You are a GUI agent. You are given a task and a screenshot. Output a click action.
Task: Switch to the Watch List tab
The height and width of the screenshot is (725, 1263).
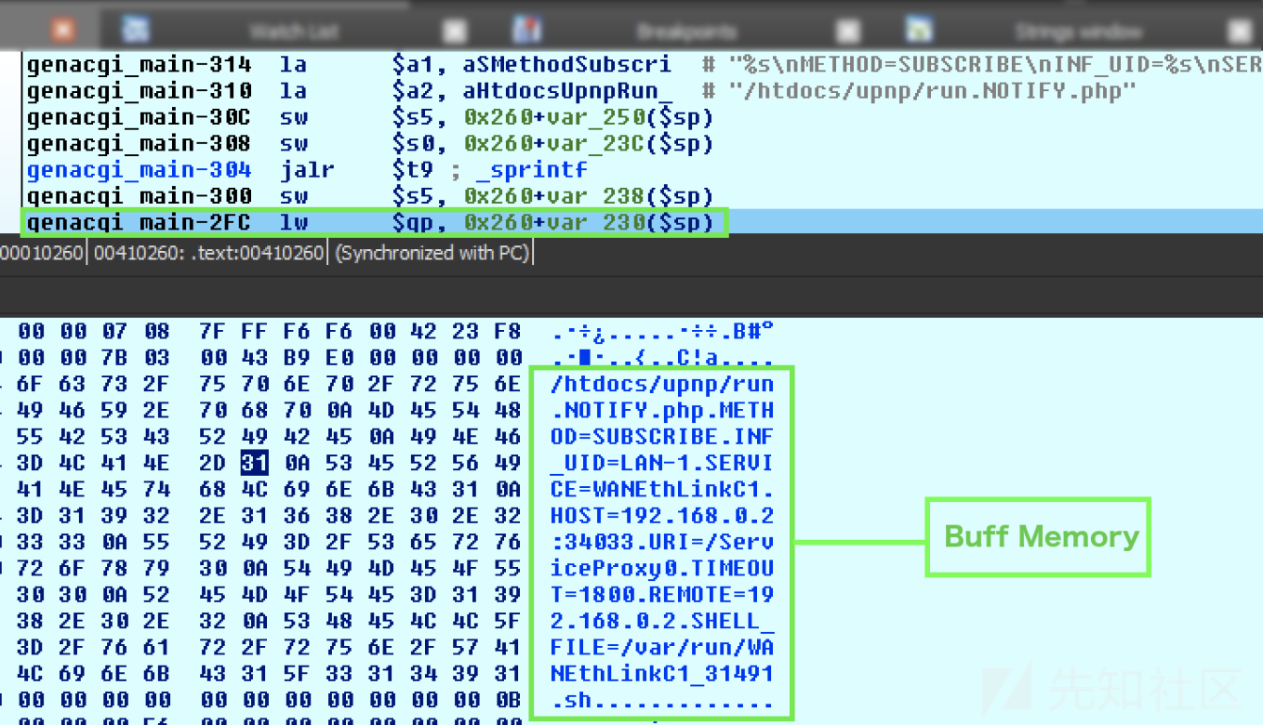coord(294,31)
